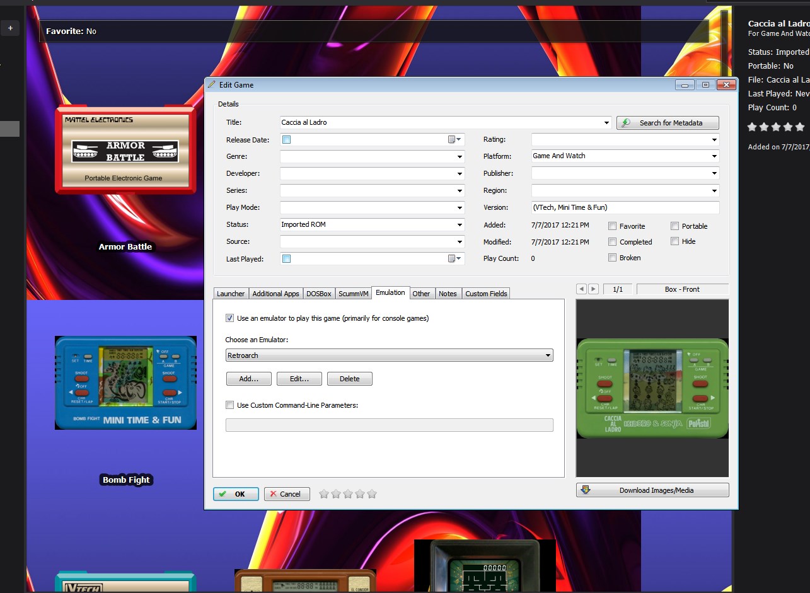Image resolution: width=810 pixels, height=593 pixels.
Task: Expand the Region dropdown
Action: (714, 190)
